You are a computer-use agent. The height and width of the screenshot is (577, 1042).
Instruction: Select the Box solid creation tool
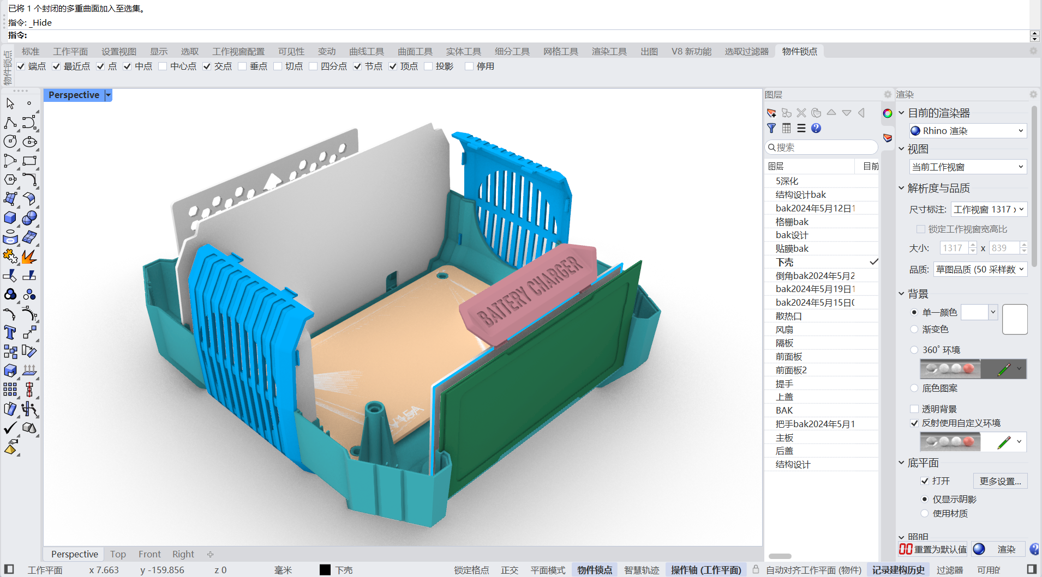point(10,218)
